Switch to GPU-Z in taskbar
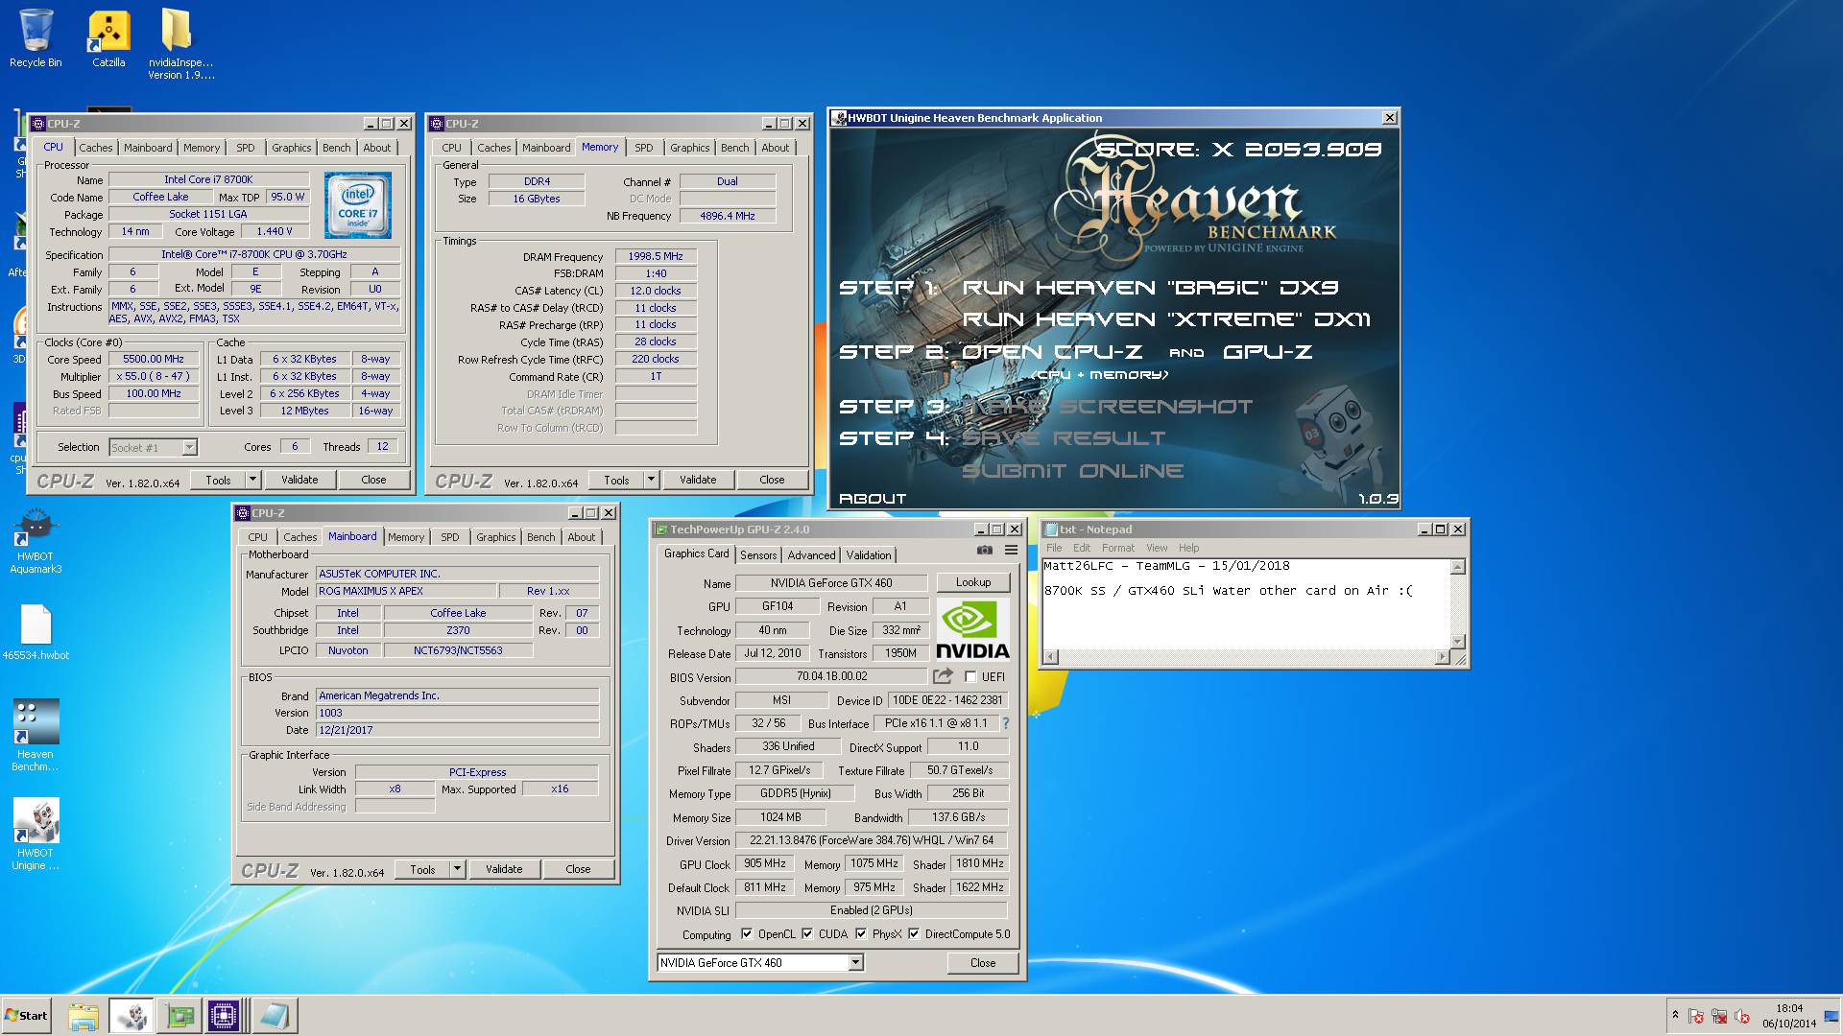This screenshot has height=1036, width=1843. 179,1016
